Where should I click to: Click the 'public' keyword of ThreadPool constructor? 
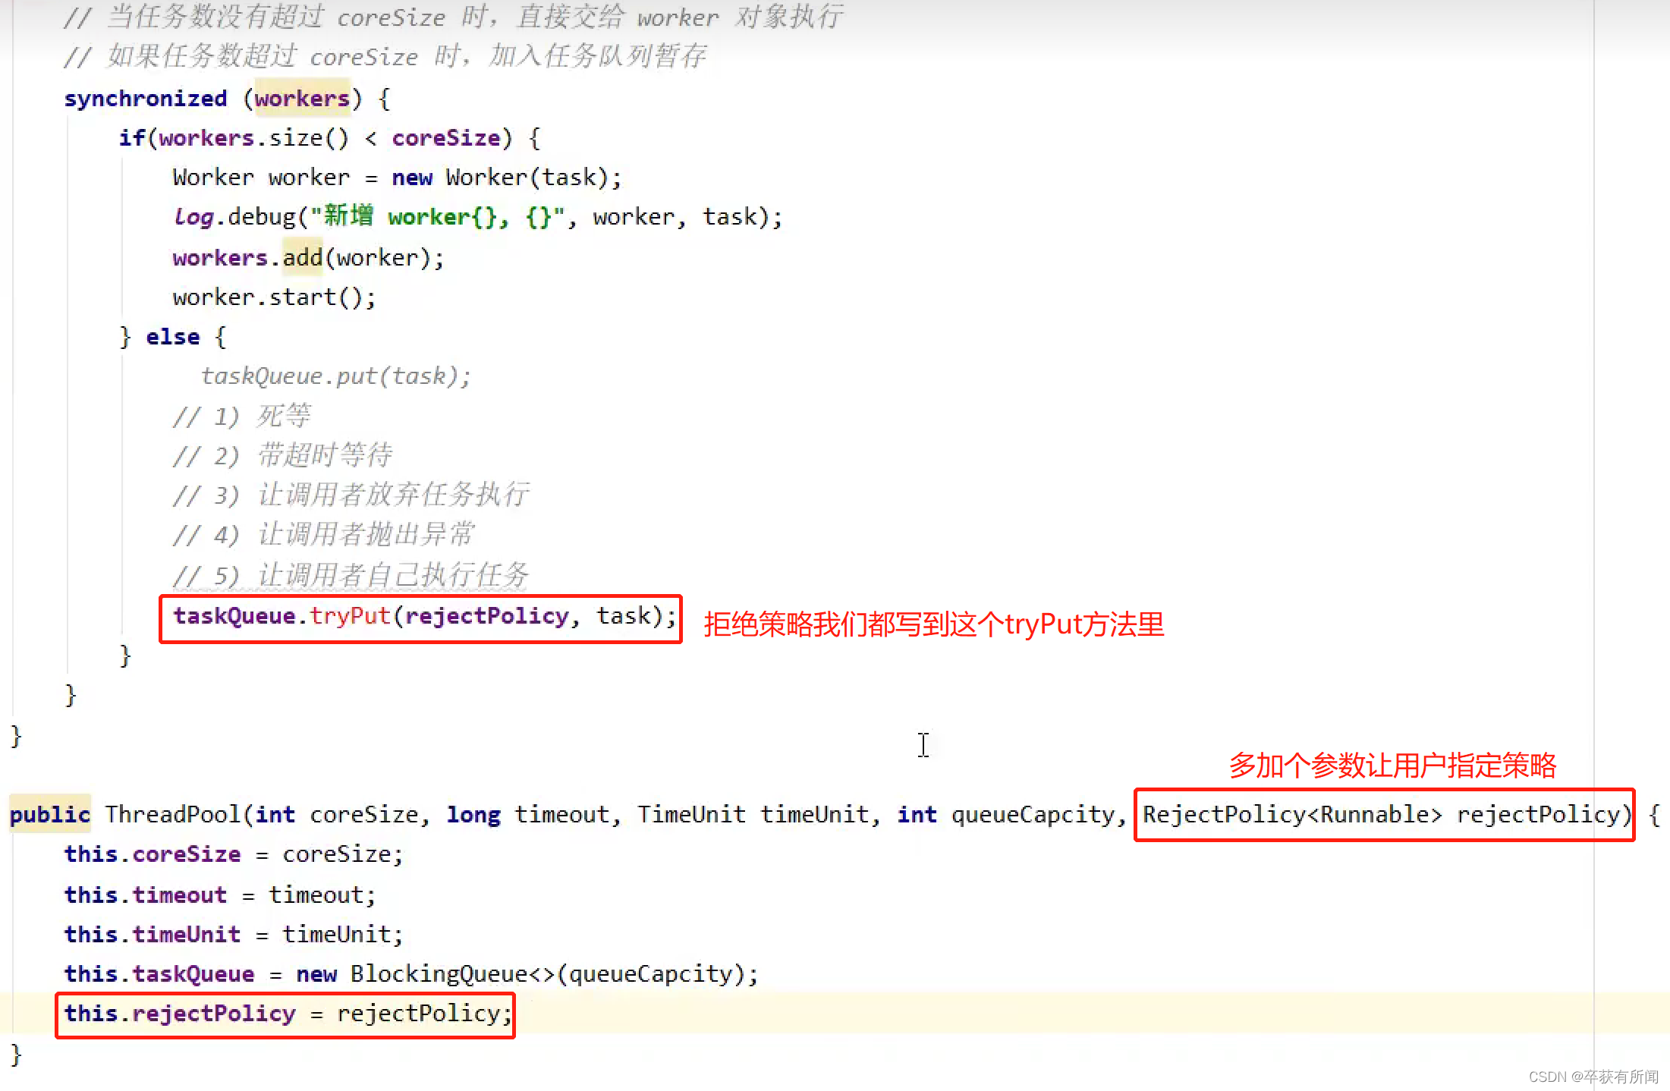point(49,815)
